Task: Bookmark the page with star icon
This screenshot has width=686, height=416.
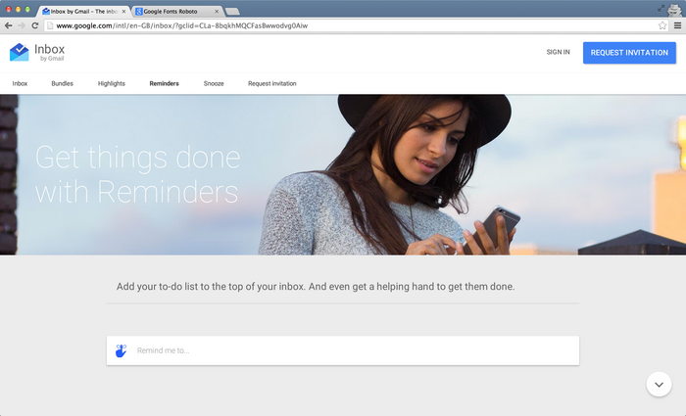Action: click(662, 25)
